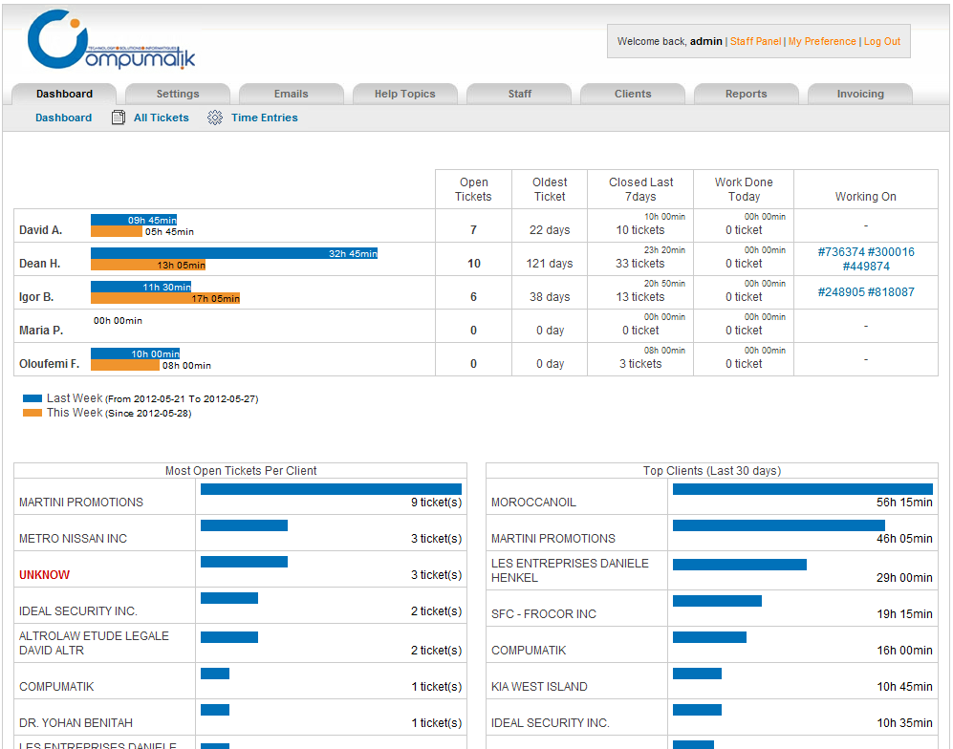Click the 16h 00min bar for COMPUMATIK
This screenshot has height=749, width=953.
click(x=710, y=637)
